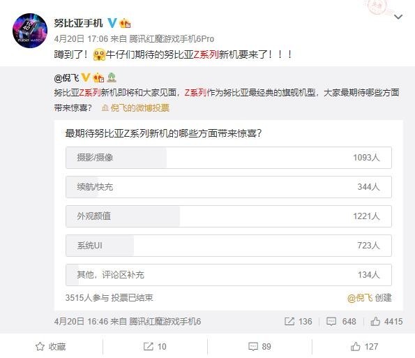
Task: Expand the post options chevron at top right
Action: click(398, 17)
